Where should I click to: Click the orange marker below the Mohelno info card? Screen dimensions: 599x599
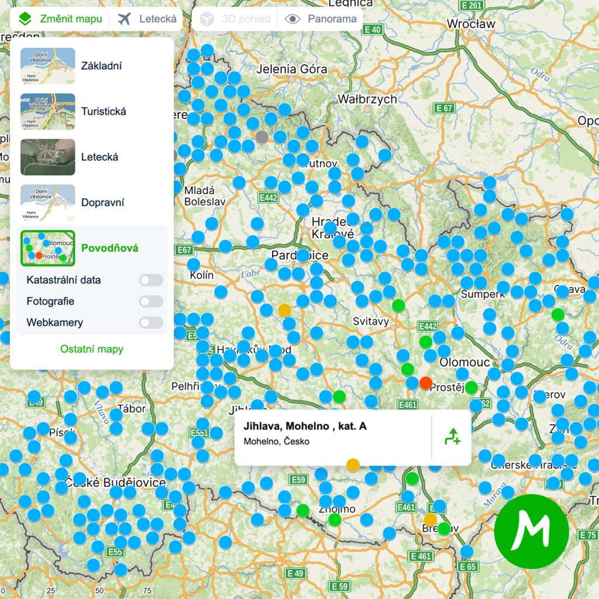pos(353,465)
